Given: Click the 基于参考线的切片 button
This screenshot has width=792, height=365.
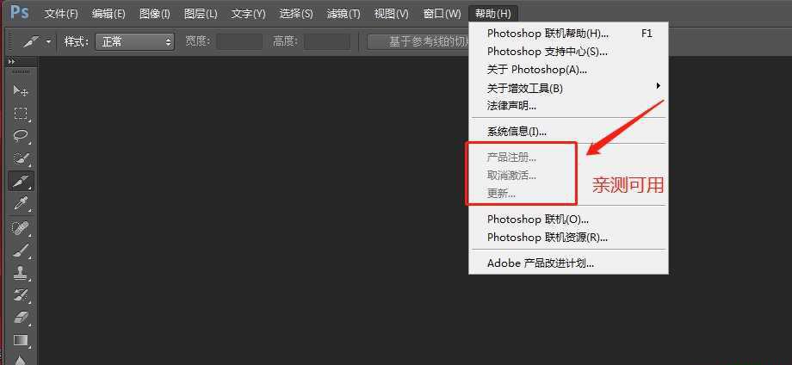Looking at the screenshot, I should [x=418, y=41].
